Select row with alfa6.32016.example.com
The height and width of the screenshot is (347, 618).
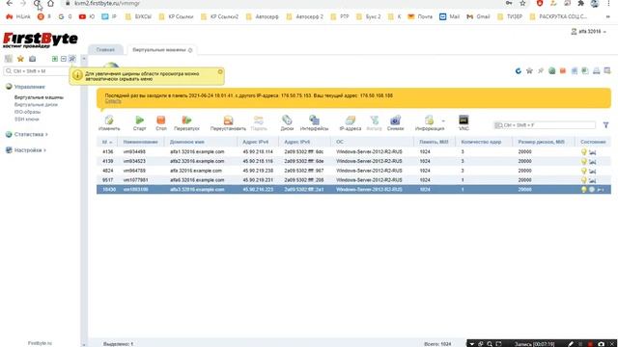353,180
